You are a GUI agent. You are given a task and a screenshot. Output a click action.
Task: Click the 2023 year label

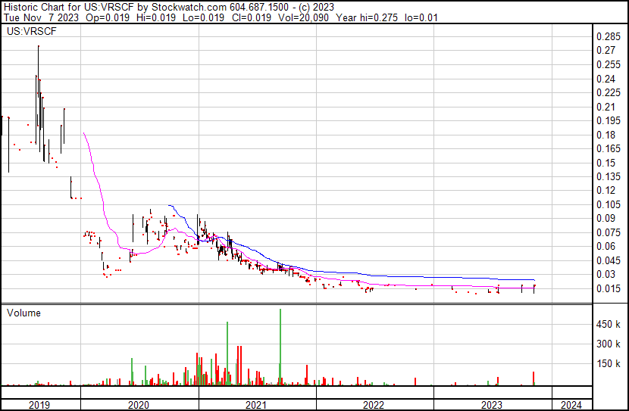(x=491, y=405)
